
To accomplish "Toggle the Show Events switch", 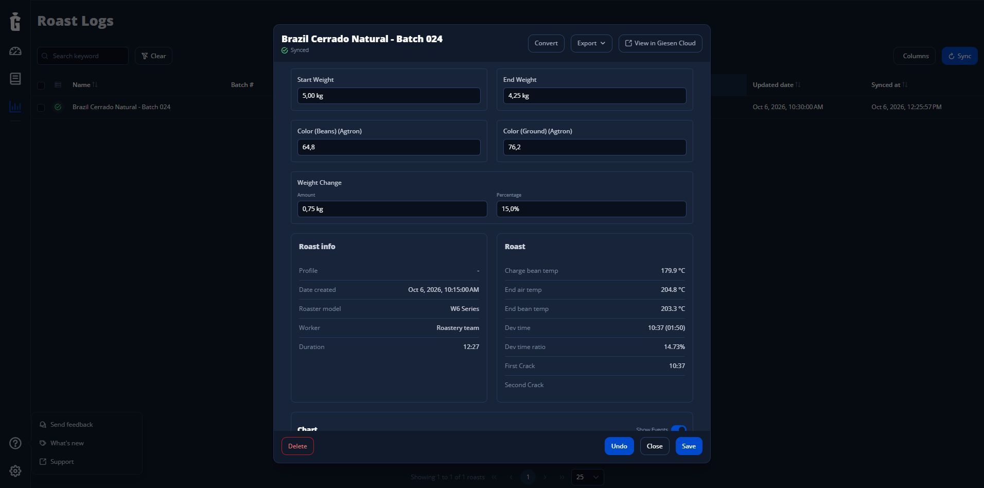I will [x=679, y=429].
